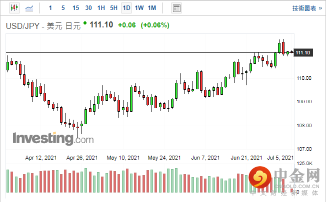Click the Apr 12, 2021 date label
Screen dimensions: 327x202
[x=41, y=158]
